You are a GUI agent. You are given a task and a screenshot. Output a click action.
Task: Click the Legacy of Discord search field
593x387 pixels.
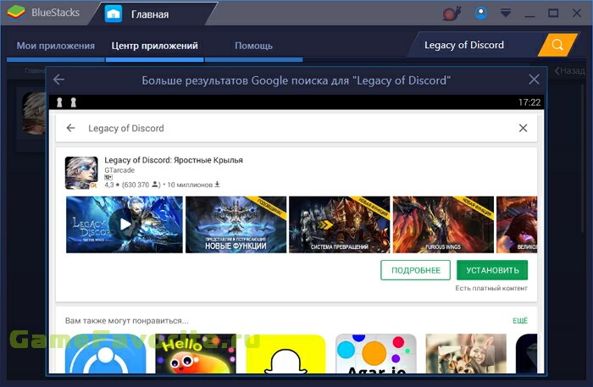474,45
